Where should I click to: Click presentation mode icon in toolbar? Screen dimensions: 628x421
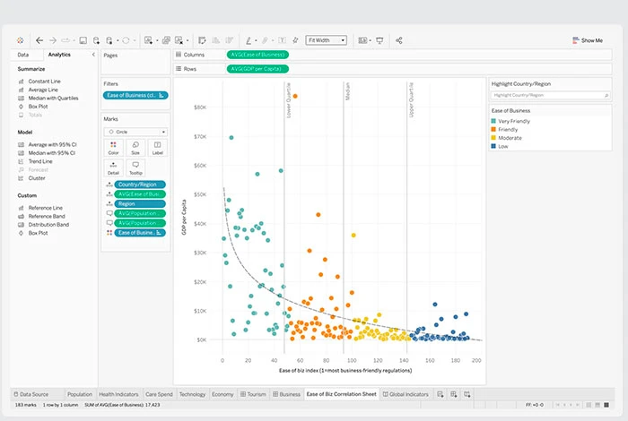coord(379,40)
